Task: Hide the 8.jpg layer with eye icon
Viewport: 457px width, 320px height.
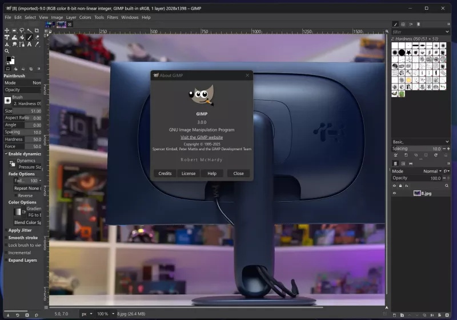Action: tap(394, 194)
